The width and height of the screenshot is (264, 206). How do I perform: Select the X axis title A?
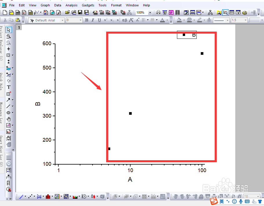pyautogui.click(x=130, y=179)
